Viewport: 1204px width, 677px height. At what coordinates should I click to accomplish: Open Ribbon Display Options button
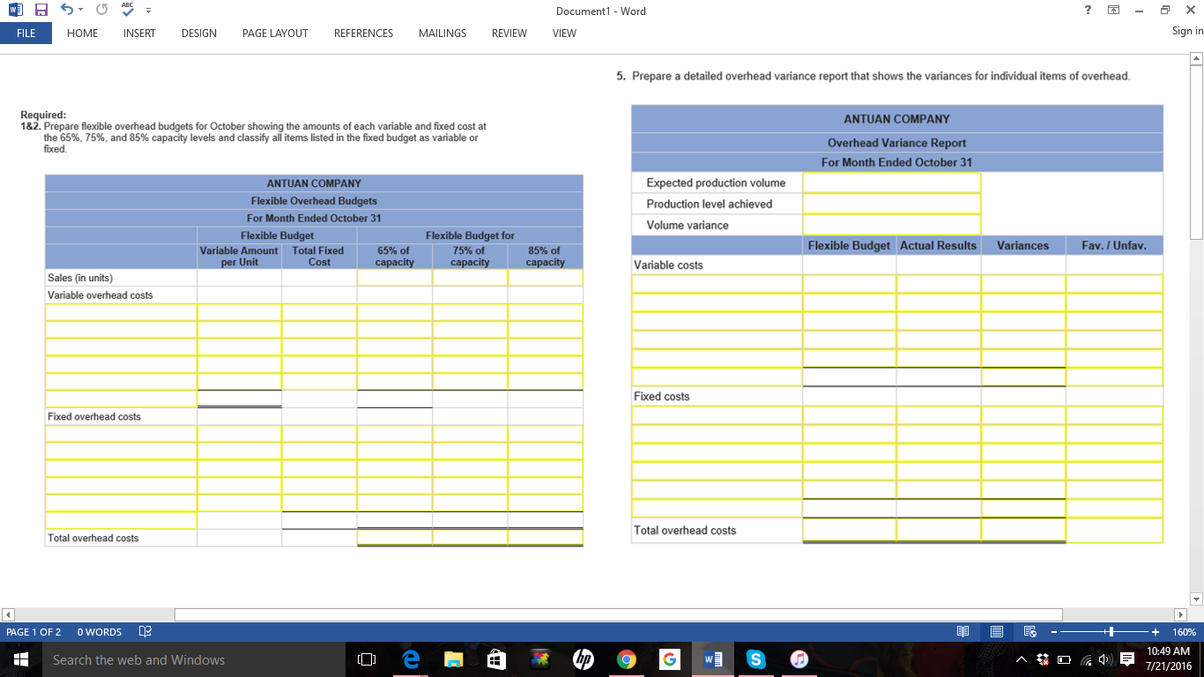(1113, 11)
